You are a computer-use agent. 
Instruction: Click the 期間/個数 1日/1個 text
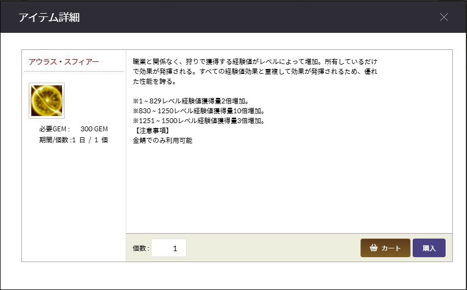coord(70,140)
